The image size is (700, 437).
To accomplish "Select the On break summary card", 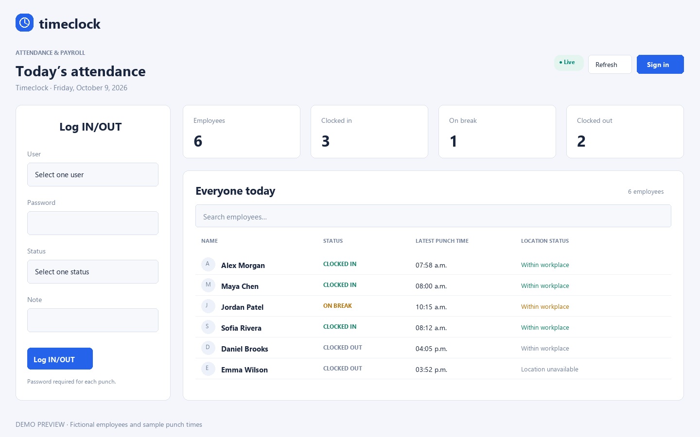I will point(497,132).
